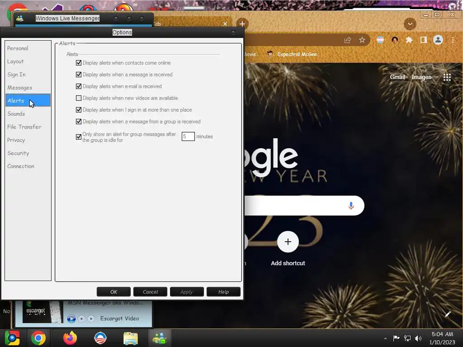Open the Connection options category
This screenshot has width=463, height=347.
pyautogui.click(x=28, y=166)
